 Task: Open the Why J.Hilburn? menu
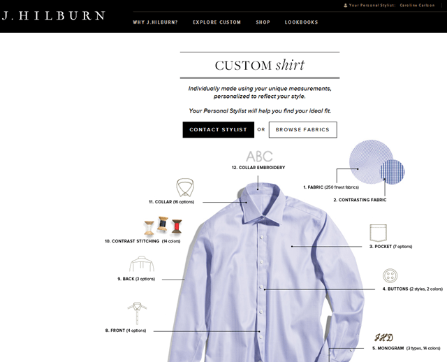tap(155, 22)
